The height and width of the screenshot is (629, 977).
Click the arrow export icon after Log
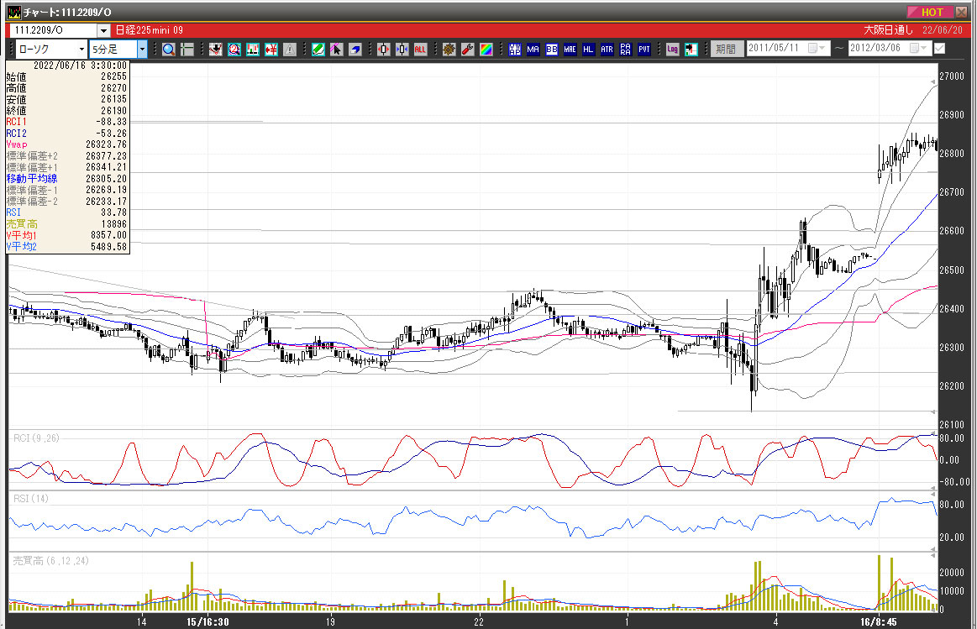click(x=691, y=50)
